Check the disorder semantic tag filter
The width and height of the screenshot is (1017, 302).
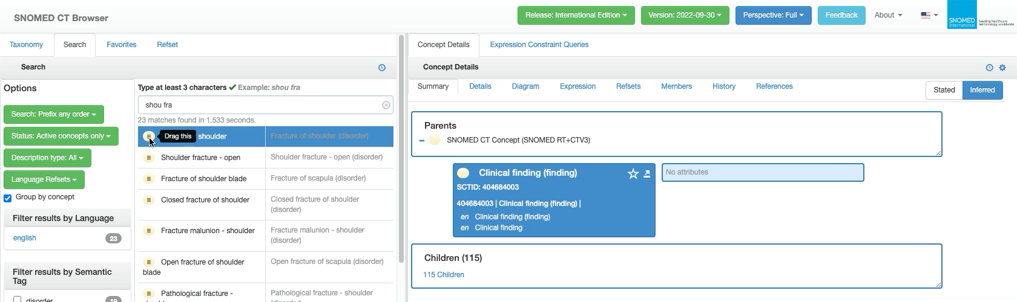(18, 300)
